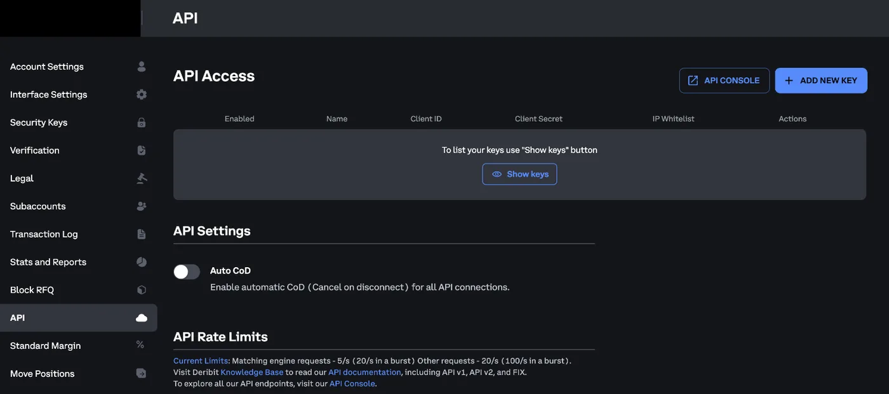Click the external-link icon in API Console button
Image resolution: width=889 pixels, height=394 pixels.
[693, 81]
